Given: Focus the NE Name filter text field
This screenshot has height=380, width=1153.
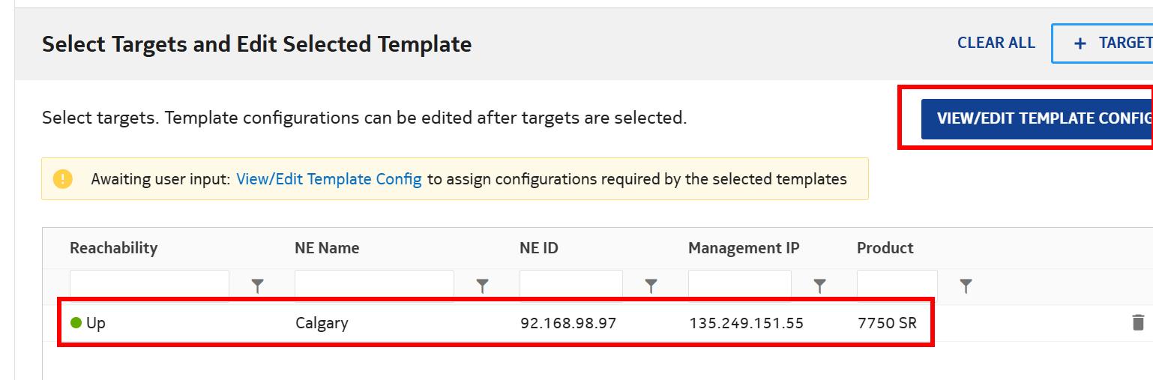Looking at the screenshot, I should pos(374,285).
